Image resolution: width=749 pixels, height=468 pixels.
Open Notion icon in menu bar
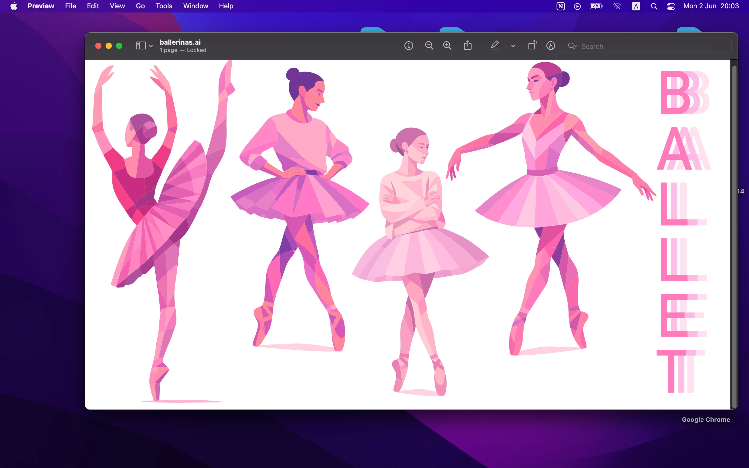[560, 6]
